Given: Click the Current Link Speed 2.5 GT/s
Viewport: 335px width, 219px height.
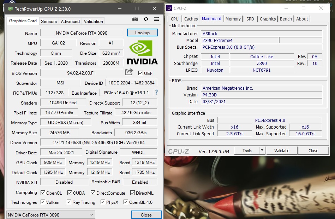Looking at the screenshot, I should 235,134.
